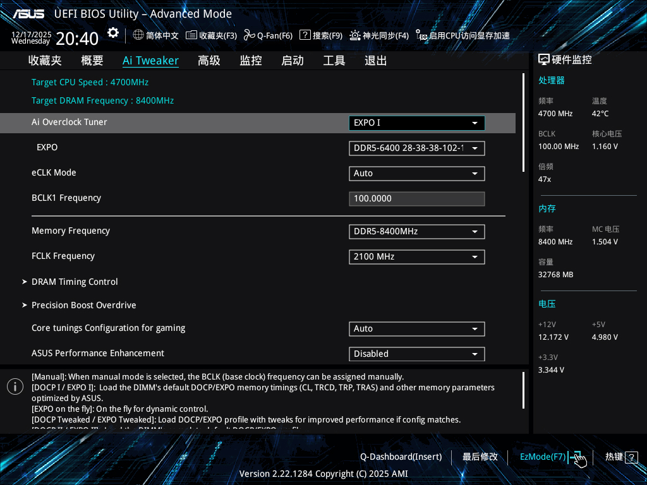Open favorites via the 收藏夹(F3) icon

[190, 35]
